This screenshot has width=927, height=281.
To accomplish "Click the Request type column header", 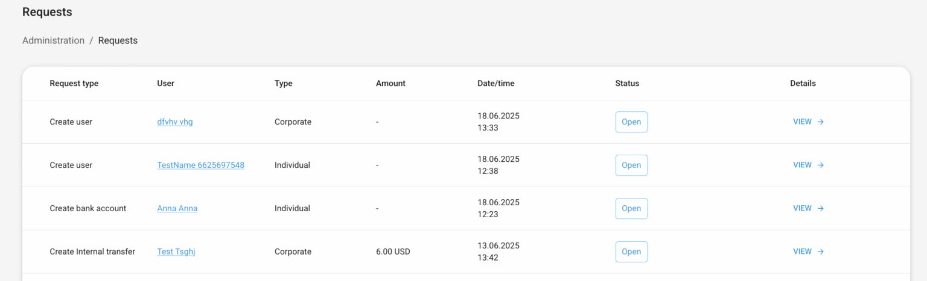I will click(74, 84).
